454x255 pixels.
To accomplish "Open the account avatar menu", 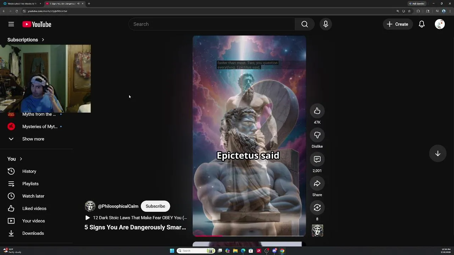I will point(440,24).
